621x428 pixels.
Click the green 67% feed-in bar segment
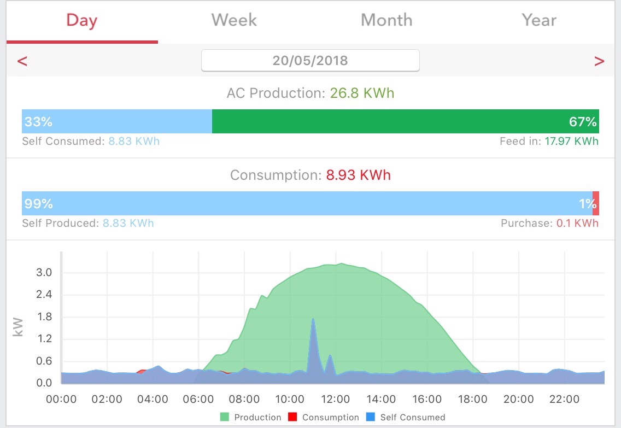[x=406, y=121]
